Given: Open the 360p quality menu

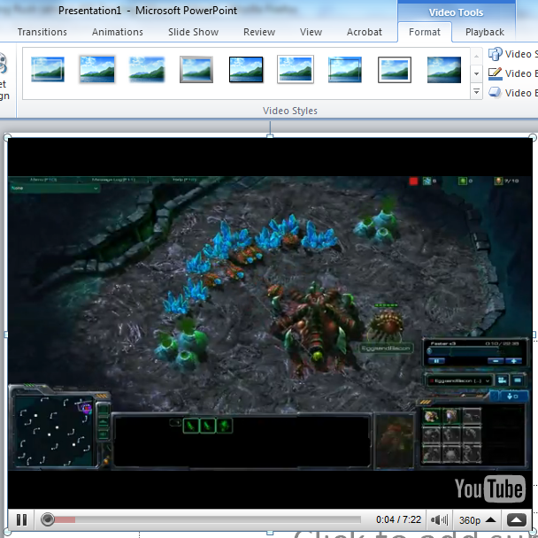Looking at the screenshot, I should pyautogui.click(x=477, y=520).
